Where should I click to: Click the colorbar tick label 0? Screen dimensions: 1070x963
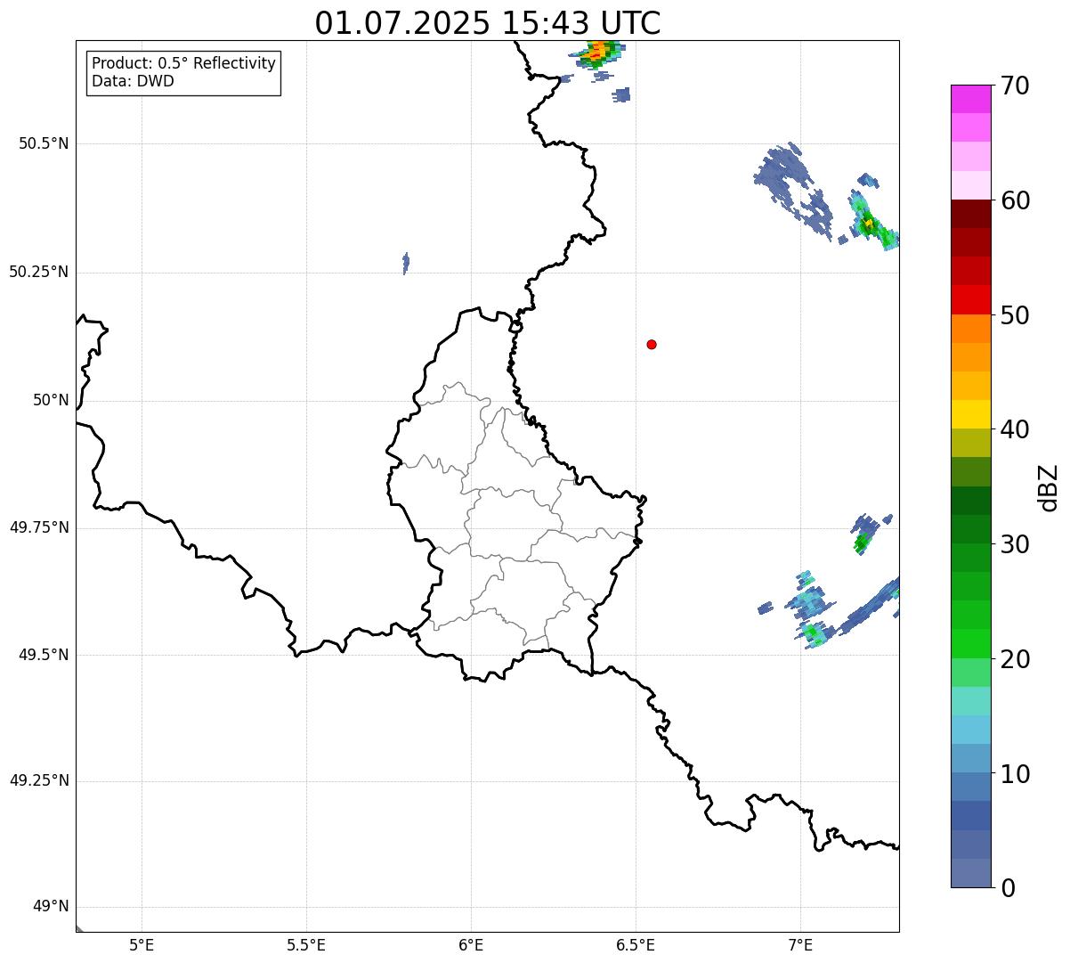[x=1008, y=888]
